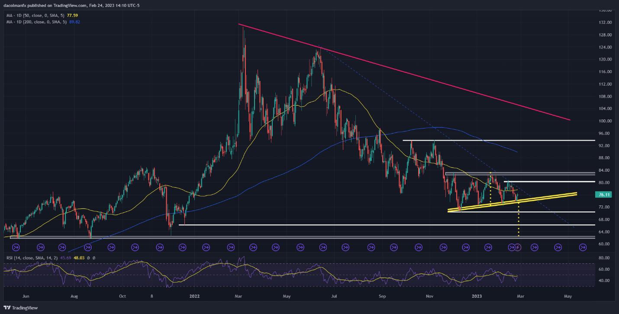
Task: Open the rightmost purple event marker
Action: coord(583,247)
